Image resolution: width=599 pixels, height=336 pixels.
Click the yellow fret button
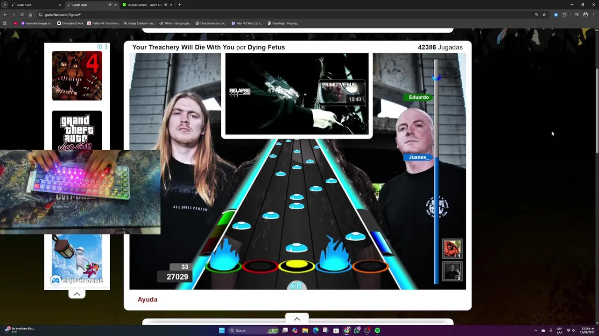coord(296,266)
